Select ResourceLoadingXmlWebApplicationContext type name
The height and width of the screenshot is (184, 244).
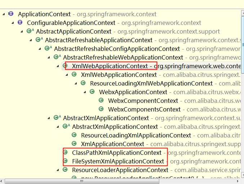(151, 83)
